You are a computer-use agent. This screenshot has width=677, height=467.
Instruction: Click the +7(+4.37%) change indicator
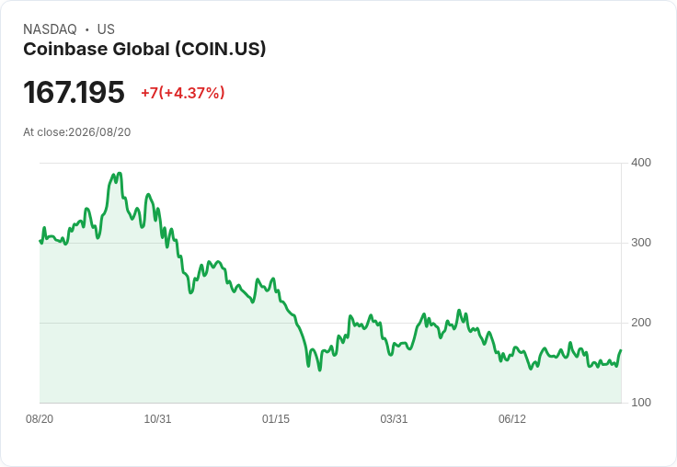click(x=183, y=93)
